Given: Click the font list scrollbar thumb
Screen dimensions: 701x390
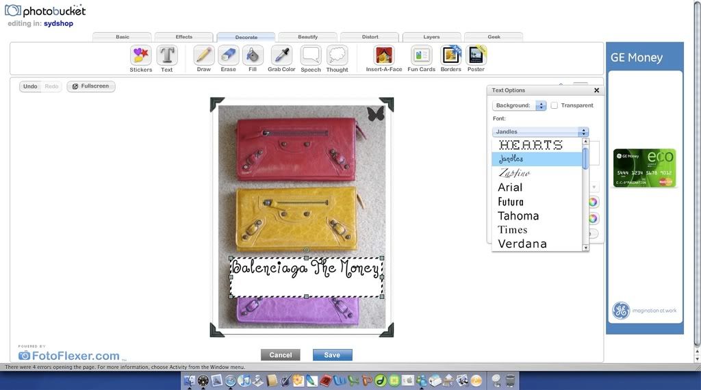Looking at the screenshot, I should point(586,158).
